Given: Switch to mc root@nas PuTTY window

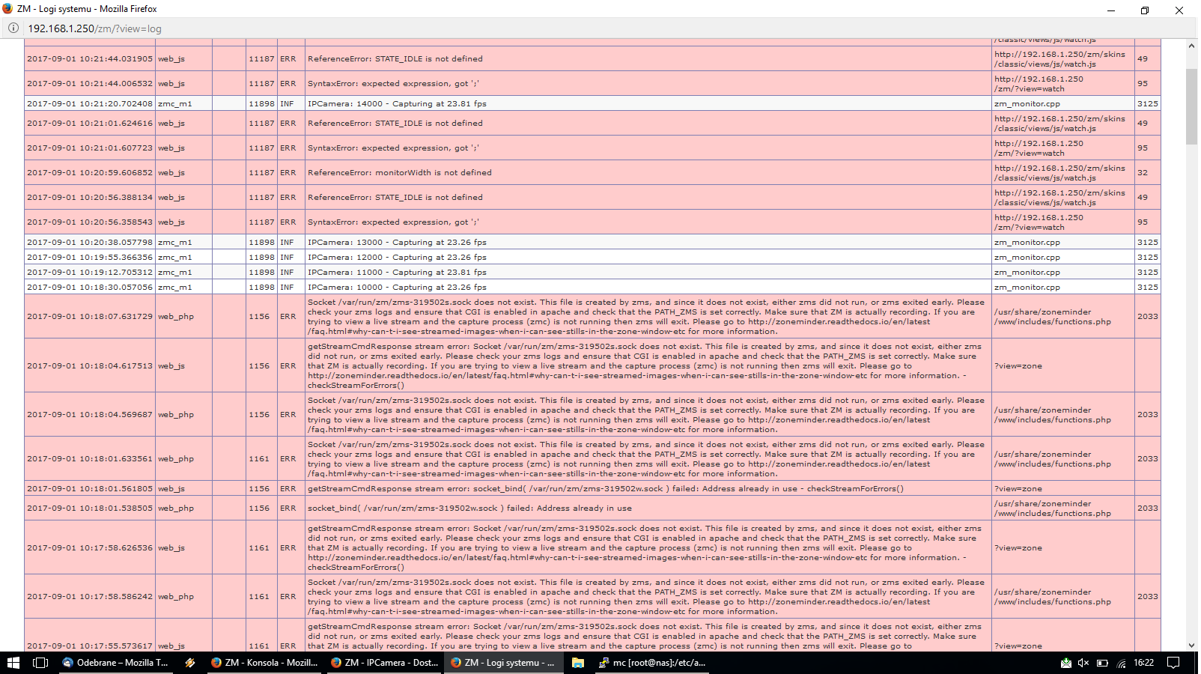Looking at the screenshot, I should [x=653, y=663].
